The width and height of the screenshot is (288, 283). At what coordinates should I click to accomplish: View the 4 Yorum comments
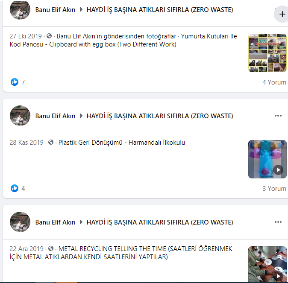click(274, 82)
